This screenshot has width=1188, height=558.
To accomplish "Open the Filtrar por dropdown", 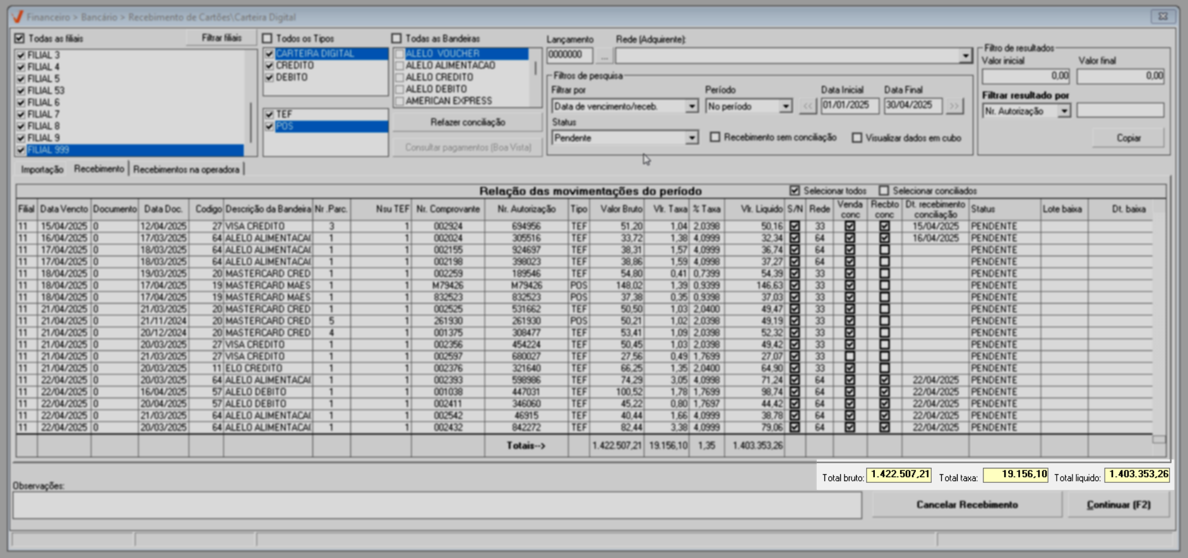I will (692, 106).
